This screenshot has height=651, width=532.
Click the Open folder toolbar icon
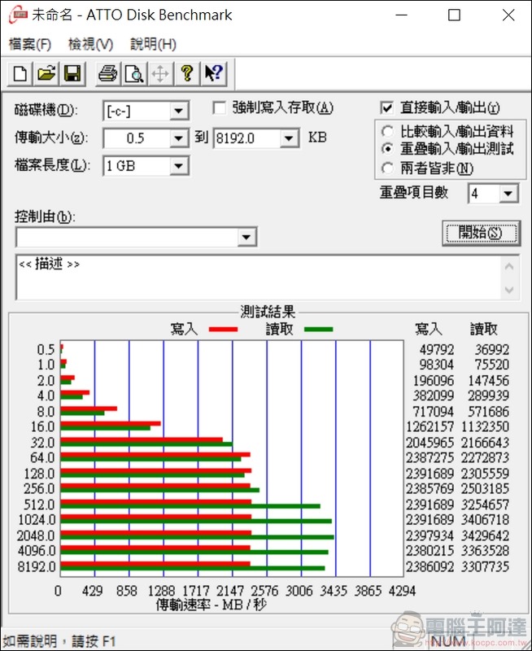[46, 74]
